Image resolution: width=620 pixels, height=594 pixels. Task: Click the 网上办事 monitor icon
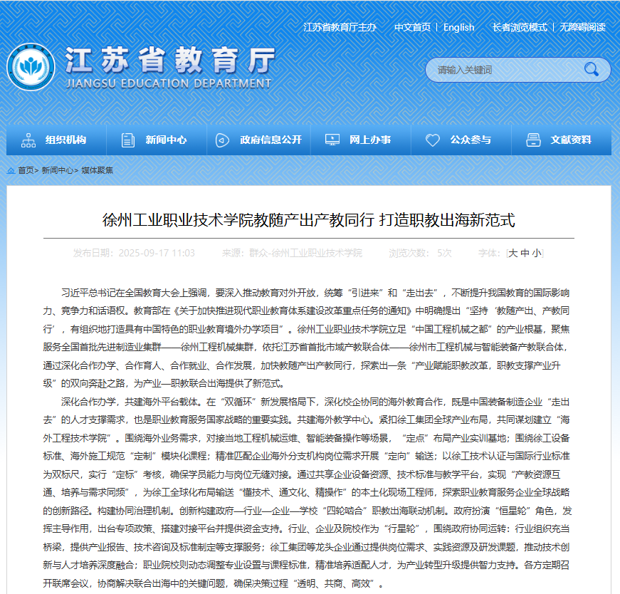click(332, 140)
